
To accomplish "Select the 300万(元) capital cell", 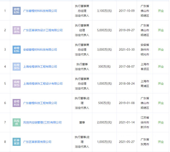I will click(104, 67).
